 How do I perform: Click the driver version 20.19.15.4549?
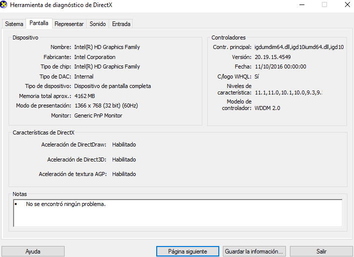coord(272,57)
